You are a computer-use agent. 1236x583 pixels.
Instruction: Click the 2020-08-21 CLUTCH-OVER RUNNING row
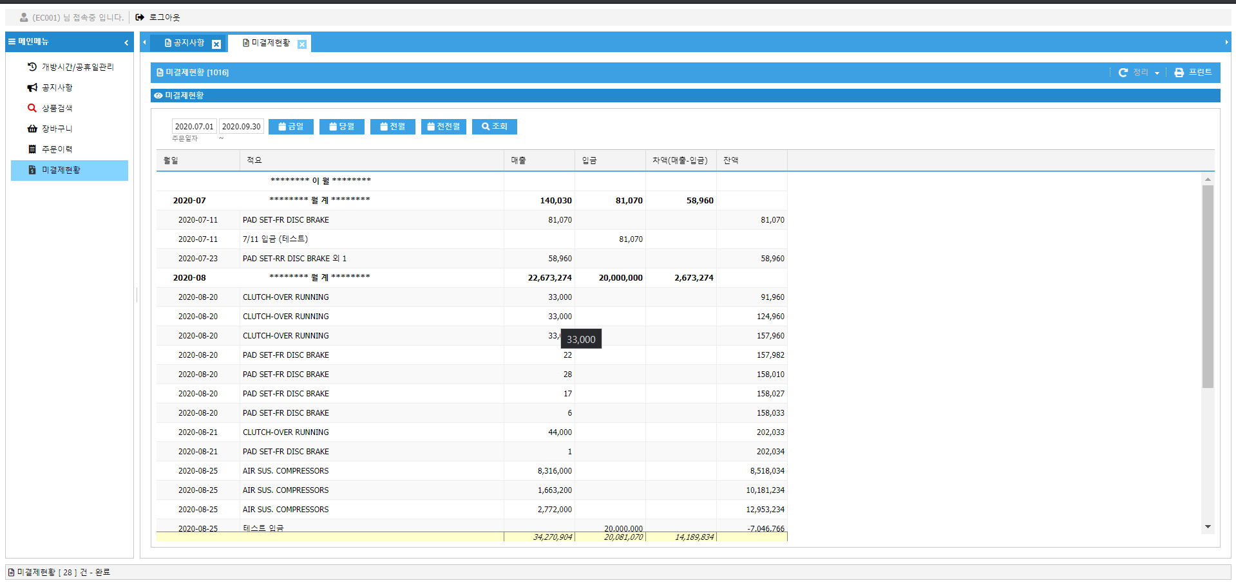tap(471, 432)
